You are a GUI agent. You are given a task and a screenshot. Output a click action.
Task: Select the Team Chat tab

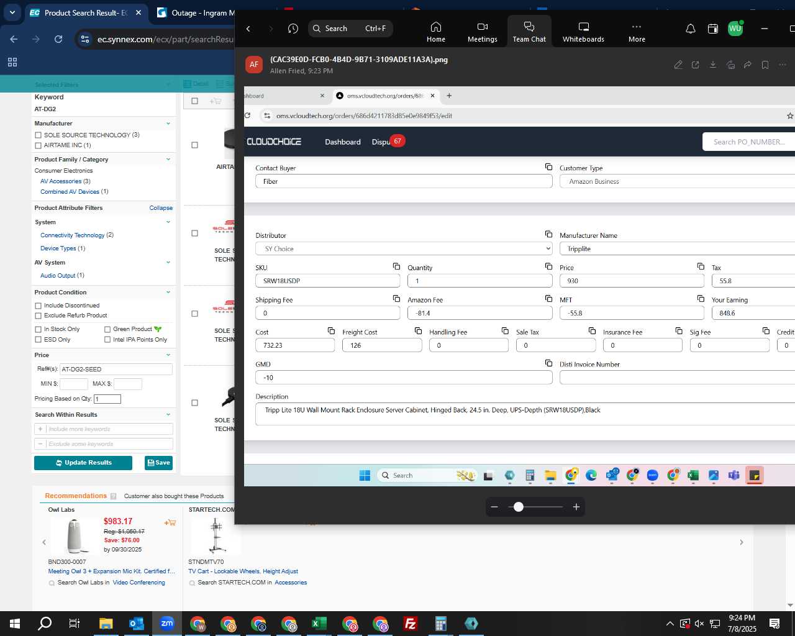click(x=529, y=32)
